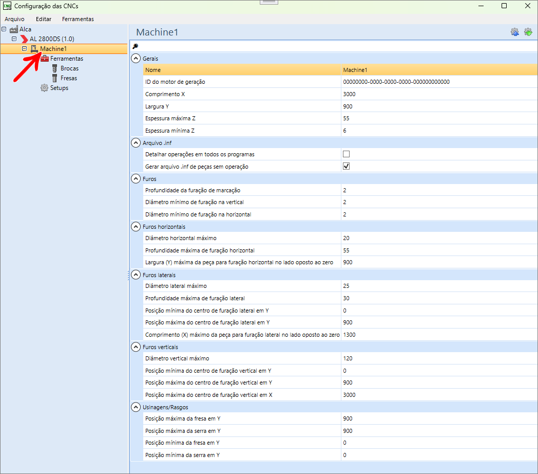Edit Profundidade máxima de furação lateral value 30

point(439,298)
